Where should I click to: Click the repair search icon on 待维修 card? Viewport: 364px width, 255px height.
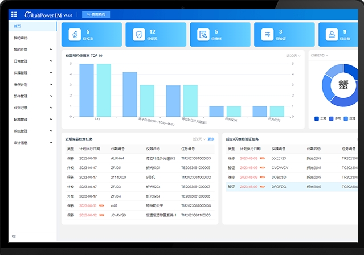[203, 34]
